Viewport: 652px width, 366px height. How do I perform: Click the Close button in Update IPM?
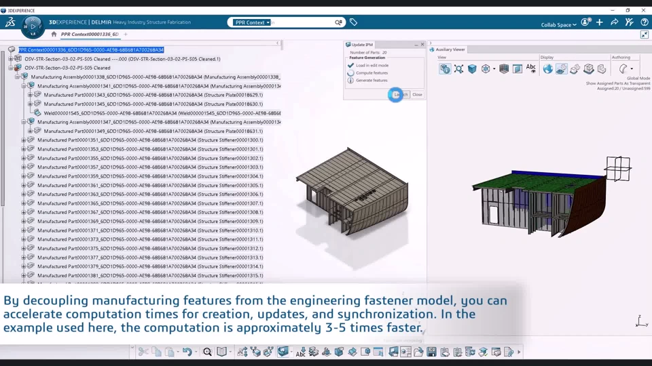click(x=417, y=95)
